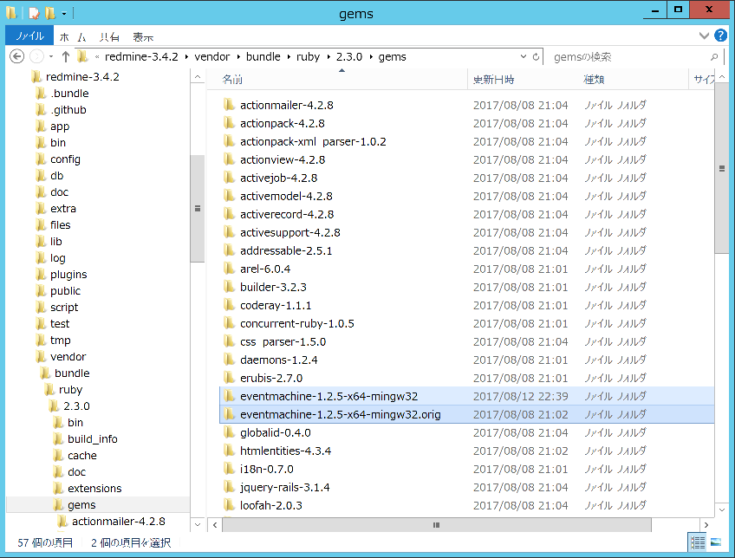Select cache in the navigation tree
The image size is (735, 558).
(82, 456)
